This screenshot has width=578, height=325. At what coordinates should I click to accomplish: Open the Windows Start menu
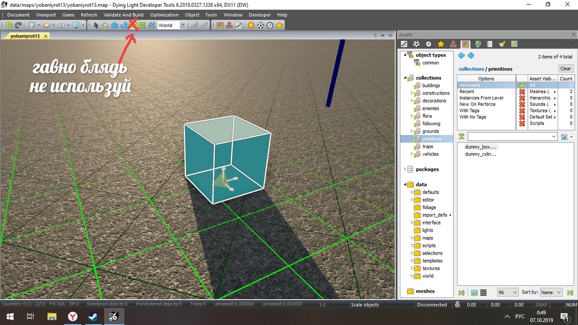9,316
